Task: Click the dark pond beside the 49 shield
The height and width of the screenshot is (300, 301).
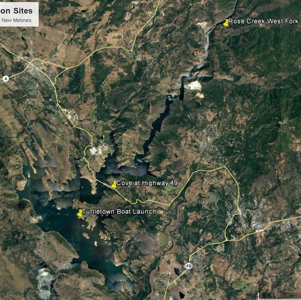Action: pos(177,271)
